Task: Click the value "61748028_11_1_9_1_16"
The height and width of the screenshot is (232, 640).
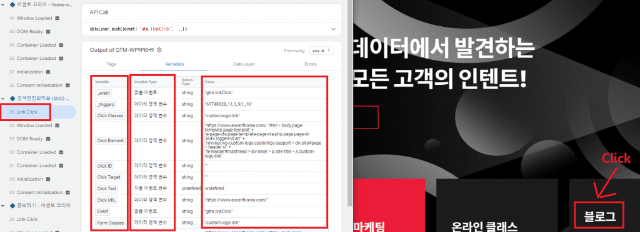Action: [x=229, y=104]
